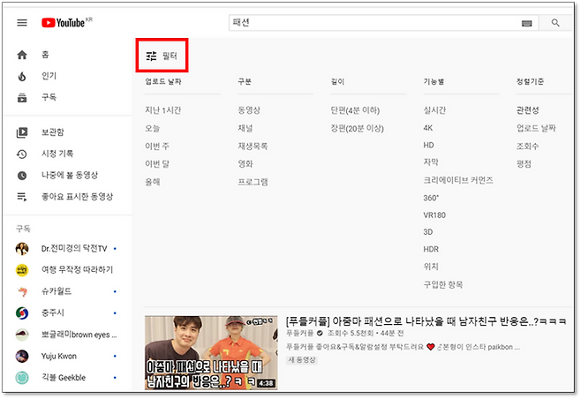Image resolution: width=581 pixels, height=399 pixels.
Task: Open the 푸들커플 video thumbnail
Action: coord(210,351)
